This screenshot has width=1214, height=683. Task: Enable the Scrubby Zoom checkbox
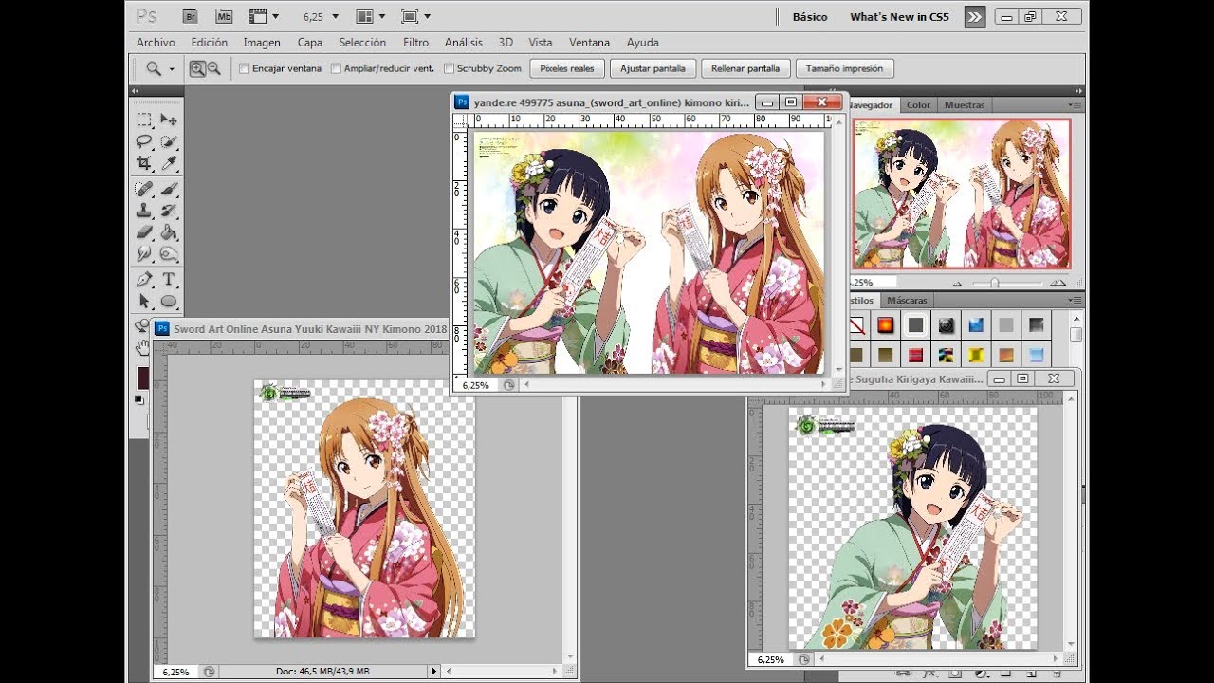450,68
